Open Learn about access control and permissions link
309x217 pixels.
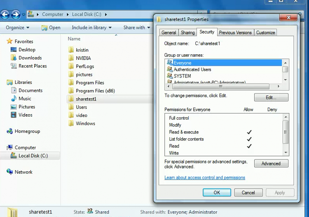point(205,178)
